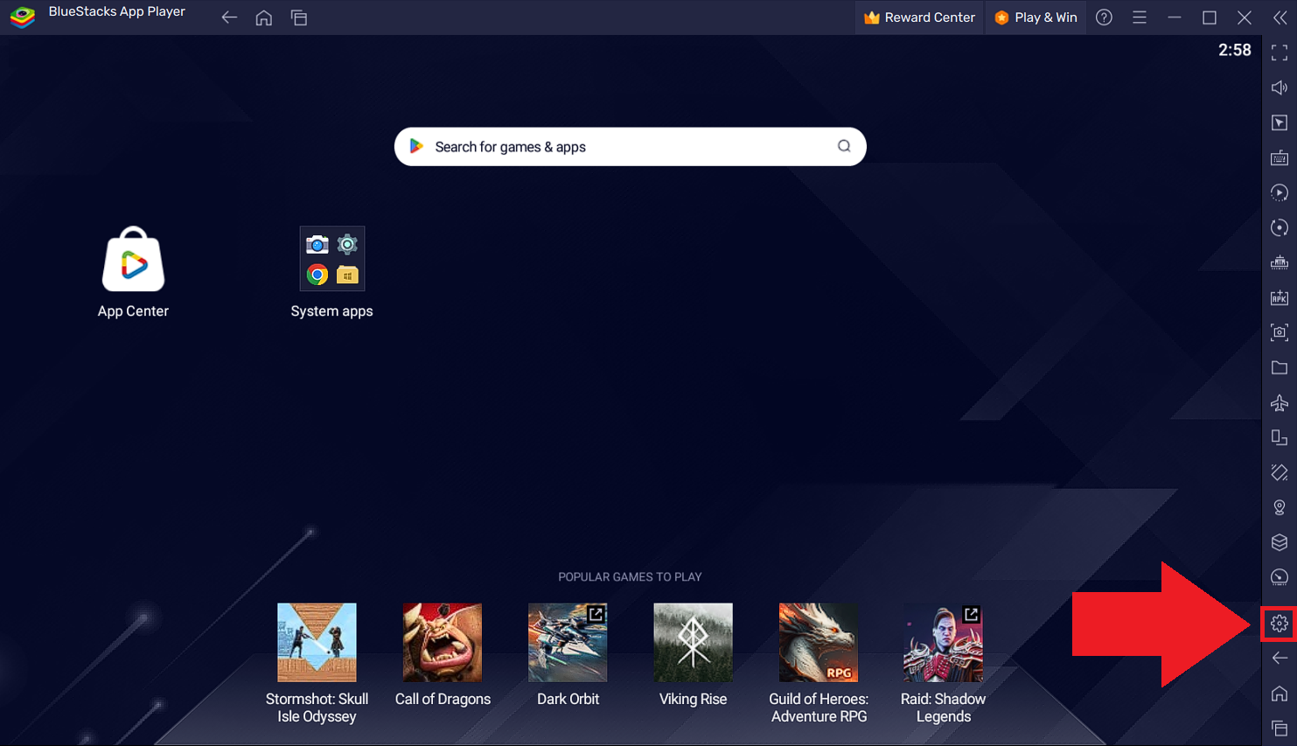This screenshot has width=1297, height=746.
Task: Click recent apps icon in side toolbar
Action: 1280,729
